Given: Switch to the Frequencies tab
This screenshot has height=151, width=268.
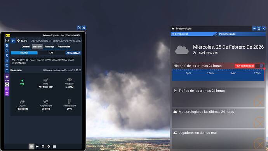Looking at the screenshot, I should (64, 47).
